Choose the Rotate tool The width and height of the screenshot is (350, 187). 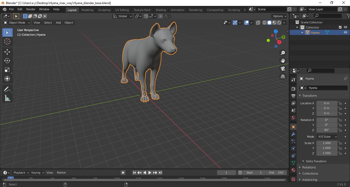(x=7, y=61)
